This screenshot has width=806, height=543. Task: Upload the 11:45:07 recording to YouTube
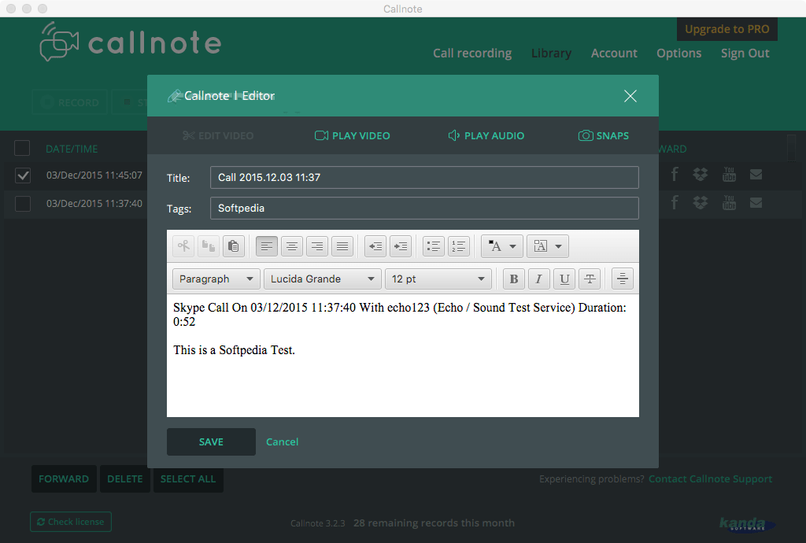(x=729, y=175)
